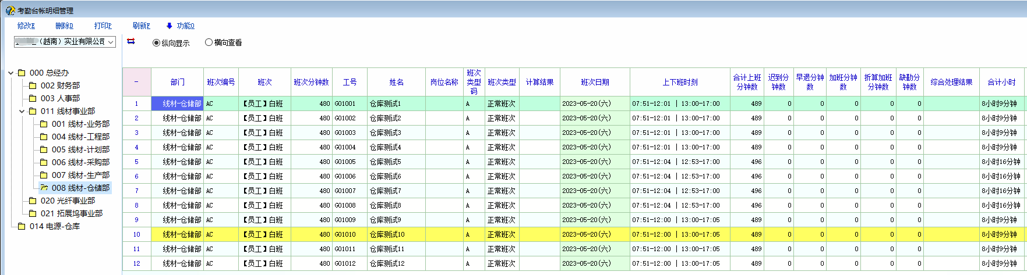Screen dimensions: 1027x275
Task: Click the 刷新 button
Action: pyautogui.click(x=141, y=26)
